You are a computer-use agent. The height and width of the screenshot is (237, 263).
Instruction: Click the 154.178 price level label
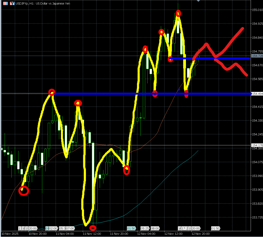coord(257,145)
